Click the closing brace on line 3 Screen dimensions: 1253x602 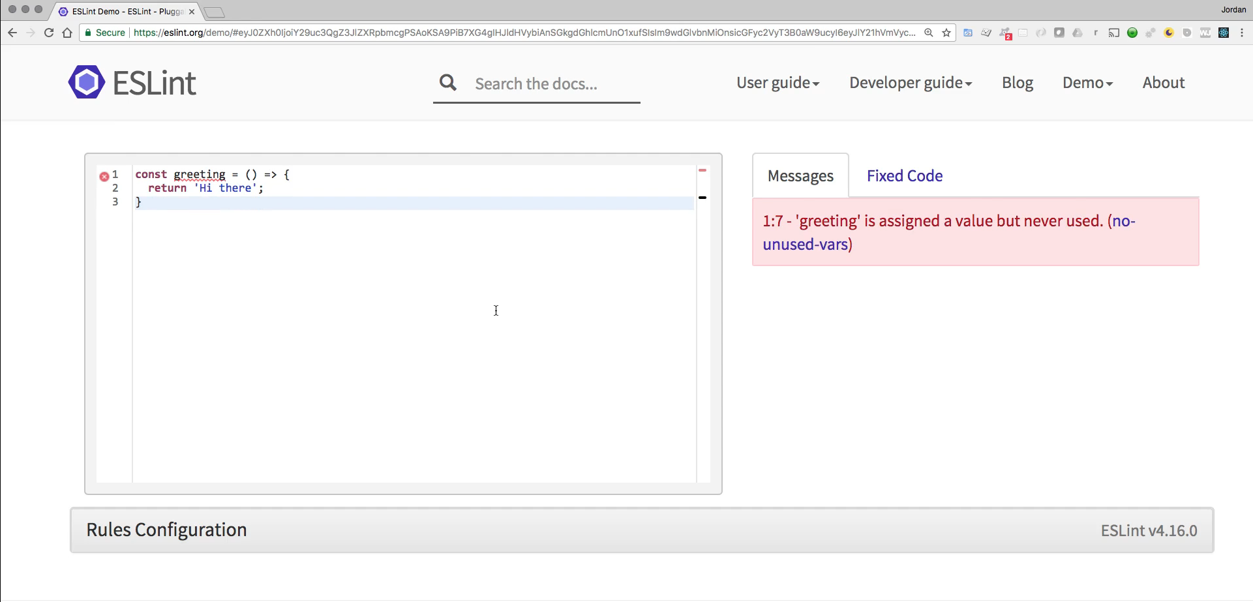click(x=138, y=202)
